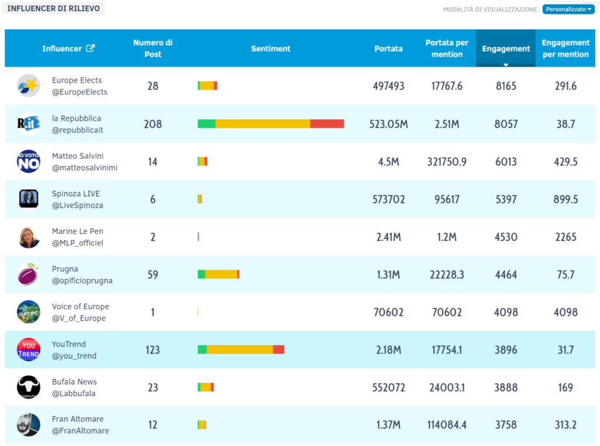
Task: Select Portata value 552072
Action: tap(388, 387)
